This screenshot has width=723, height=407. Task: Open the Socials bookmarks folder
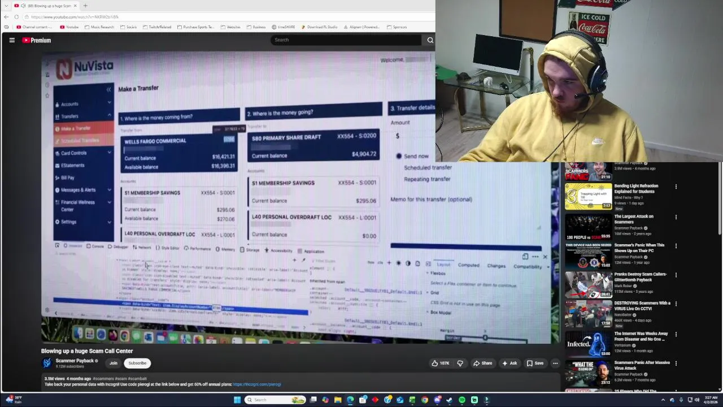point(128,27)
